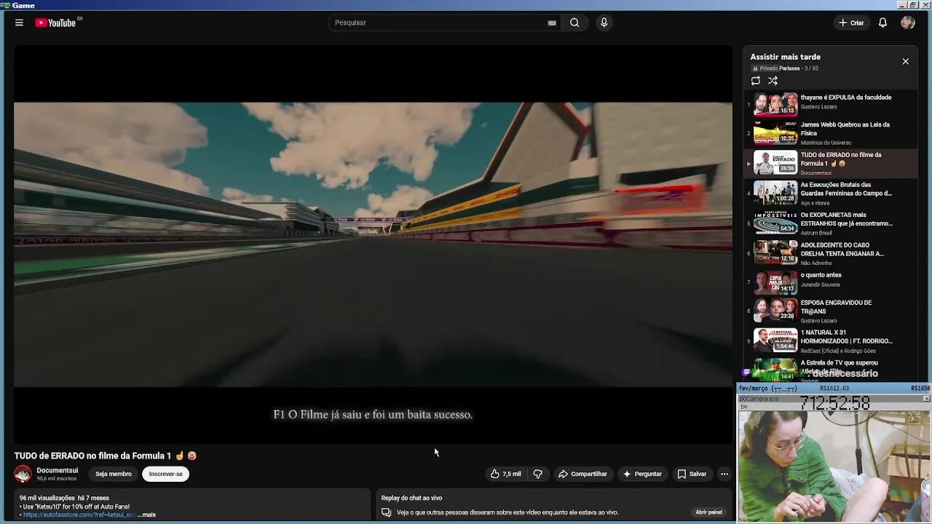Select current item 'TUDO de ERRADO no filme'

click(840, 159)
